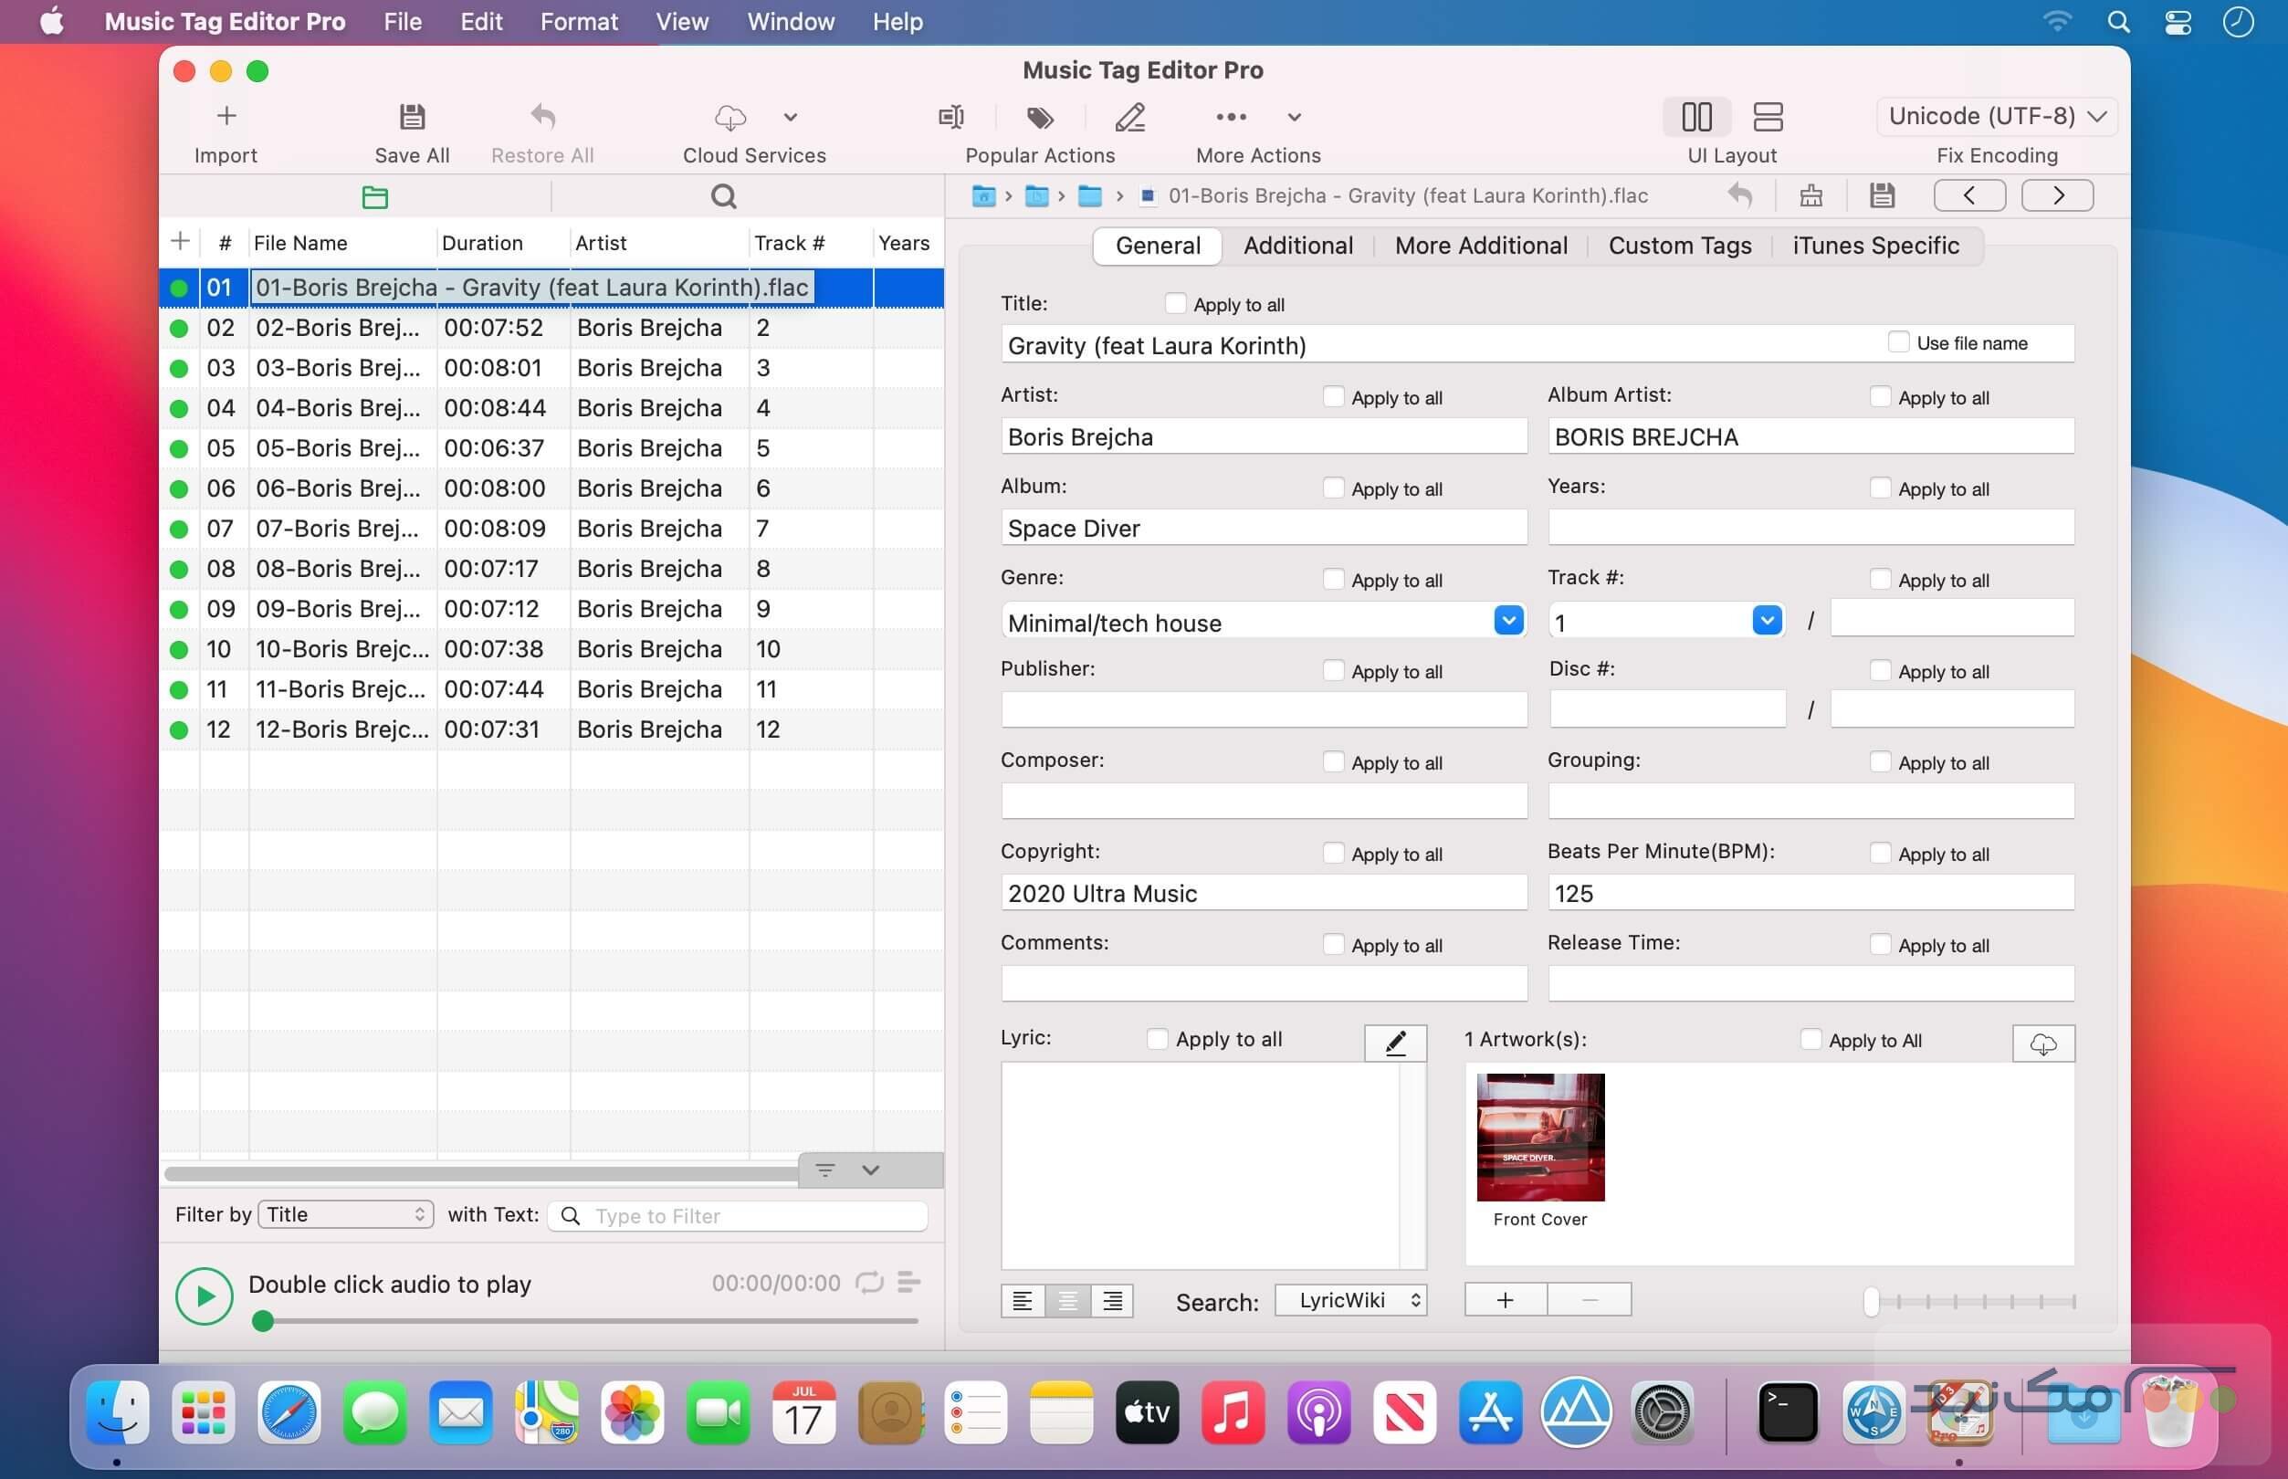Click the Save All icon
Image resolution: width=2288 pixels, height=1479 pixels.
point(411,116)
